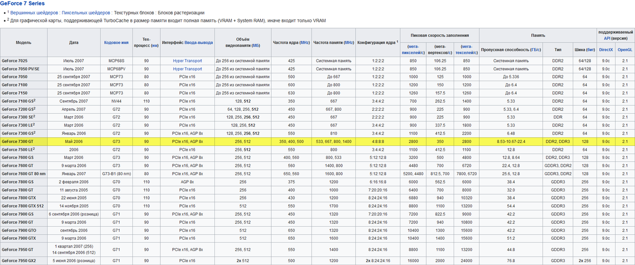Open the Вершинных шейдеров footnote link
This screenshot has width=635, height=265.
coord(34,12)
